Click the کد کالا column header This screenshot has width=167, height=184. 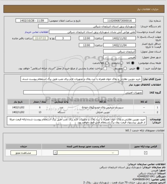[x=144, y=102]
